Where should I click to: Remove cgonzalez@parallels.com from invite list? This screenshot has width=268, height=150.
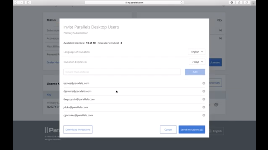coord(204,115)
